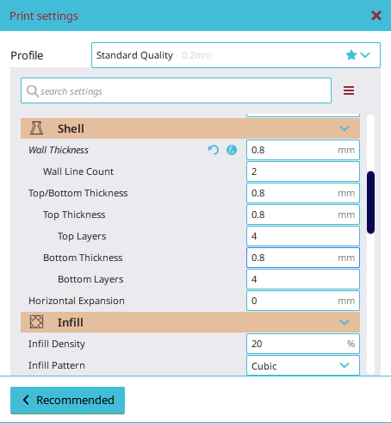The width and height of the screenshot is (391, 423).
Task: Click the search magnifier icon
Action: click(x=32, y=91)
